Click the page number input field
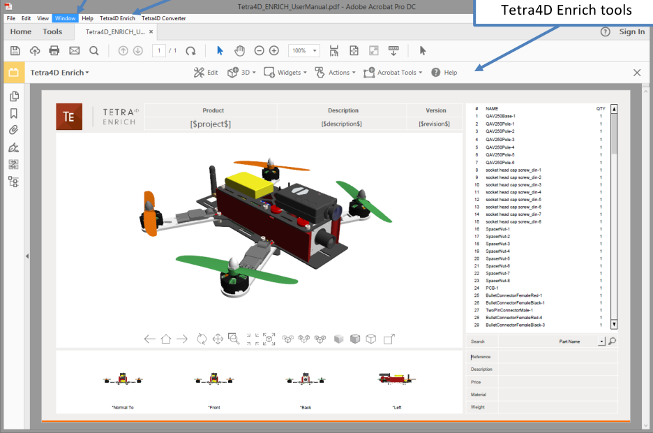 point(159,51)
